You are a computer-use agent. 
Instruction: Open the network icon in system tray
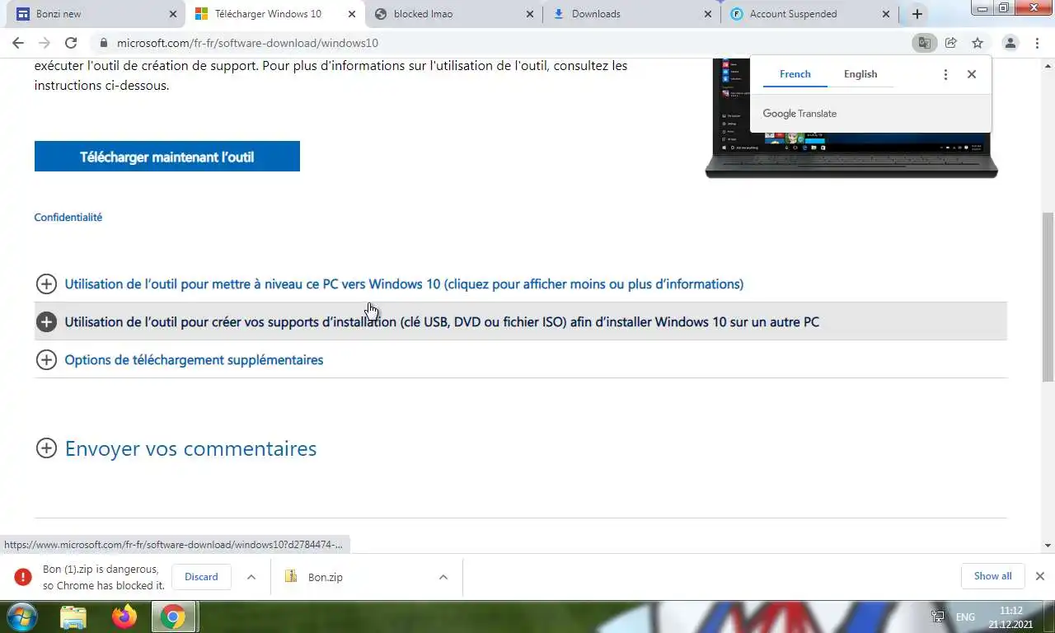pyautogui.click(x=938, y=617)
